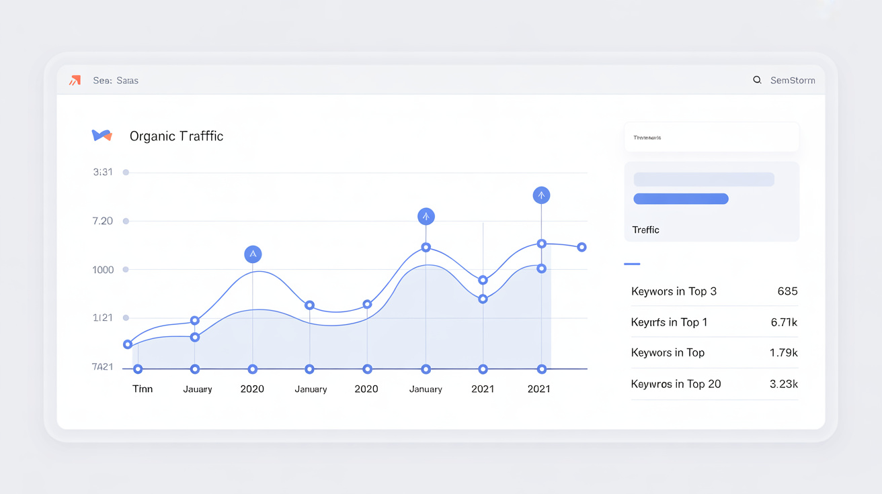
Task: Open the Sea: Saras header title
Action: point(116,81)
